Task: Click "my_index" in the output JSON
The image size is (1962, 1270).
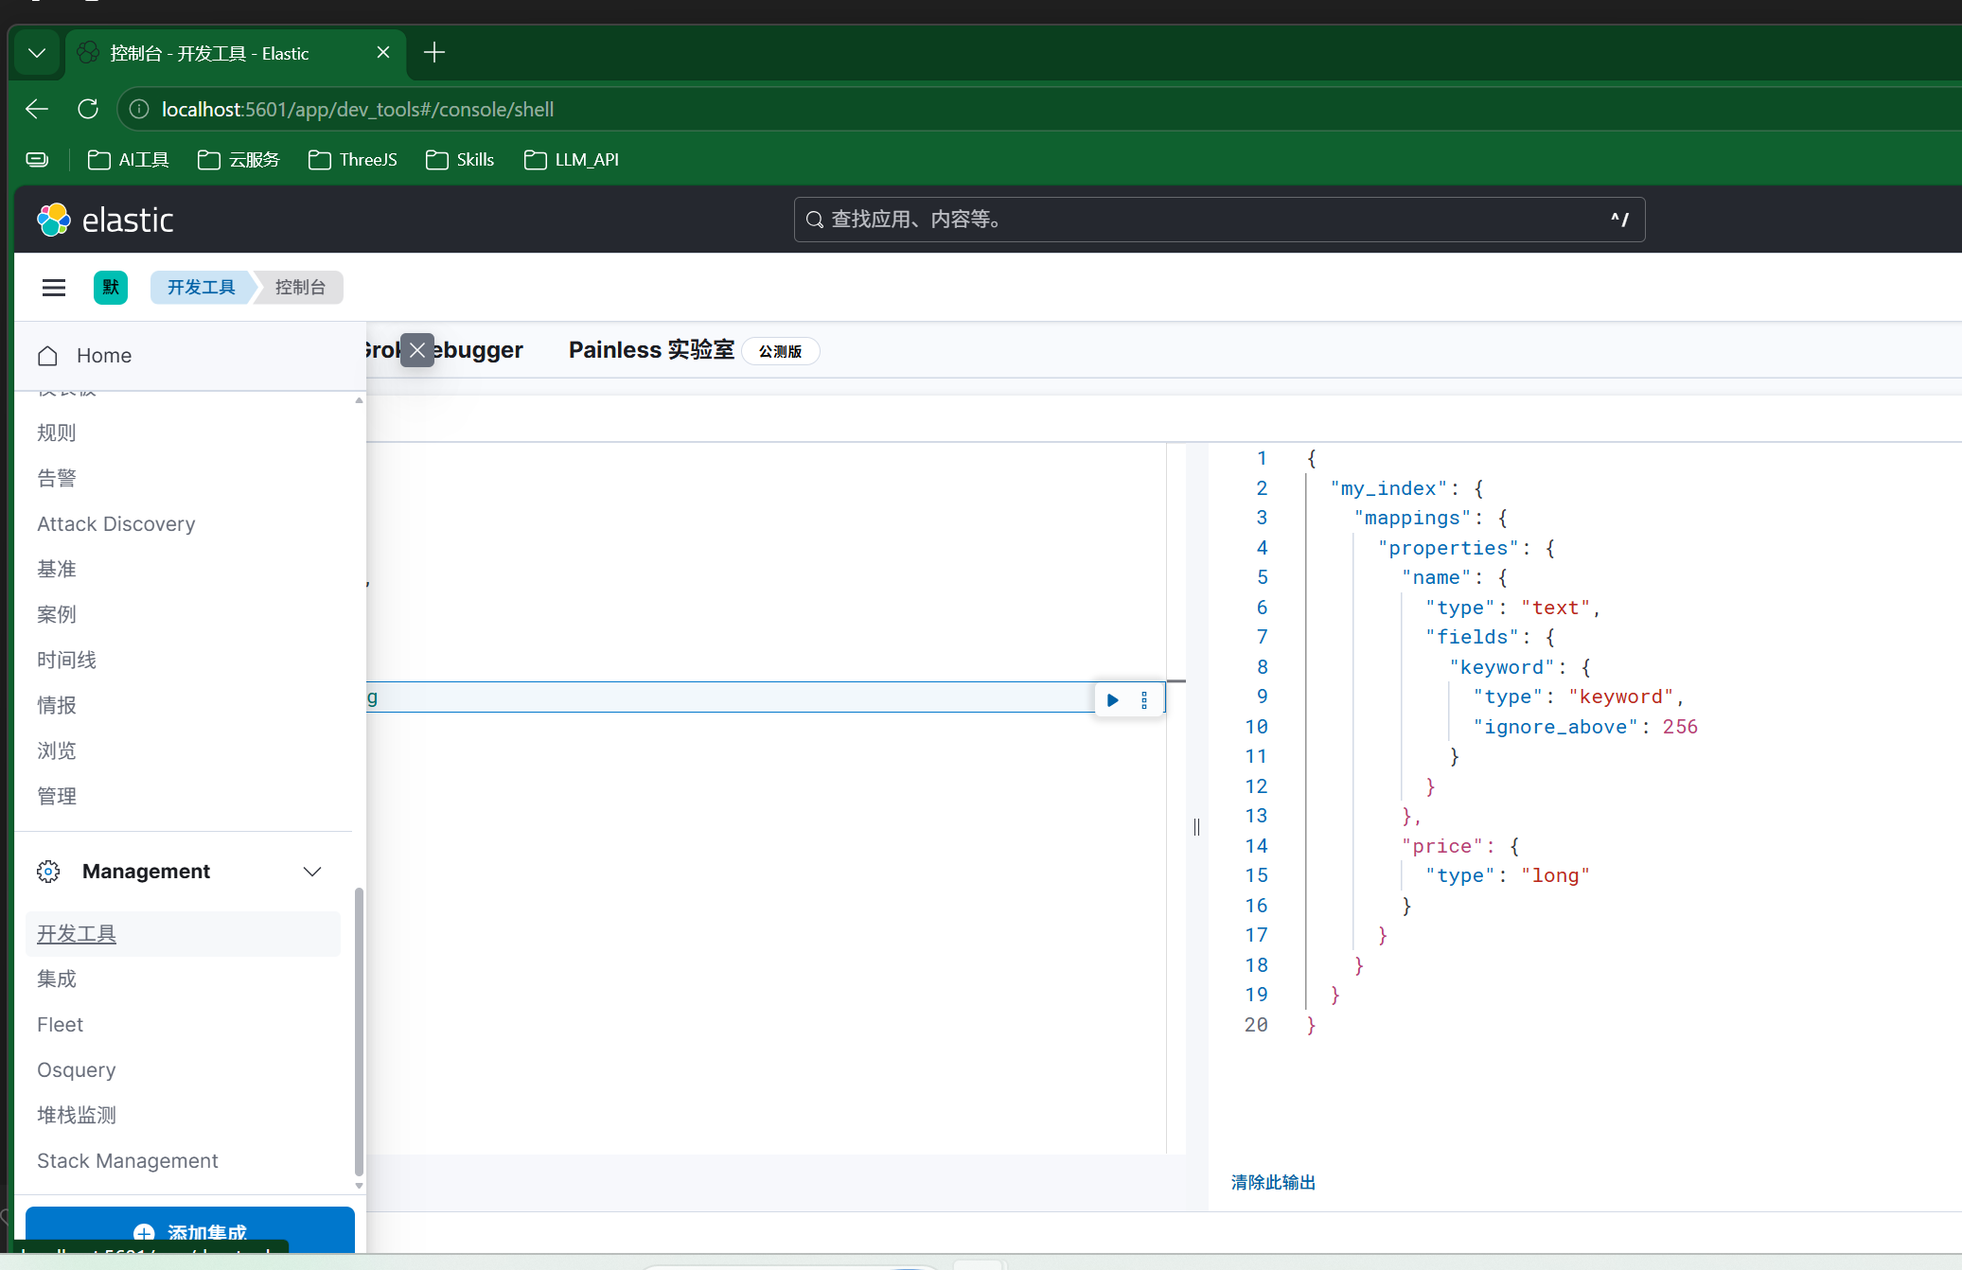Action: click(x=1388, y=488)
